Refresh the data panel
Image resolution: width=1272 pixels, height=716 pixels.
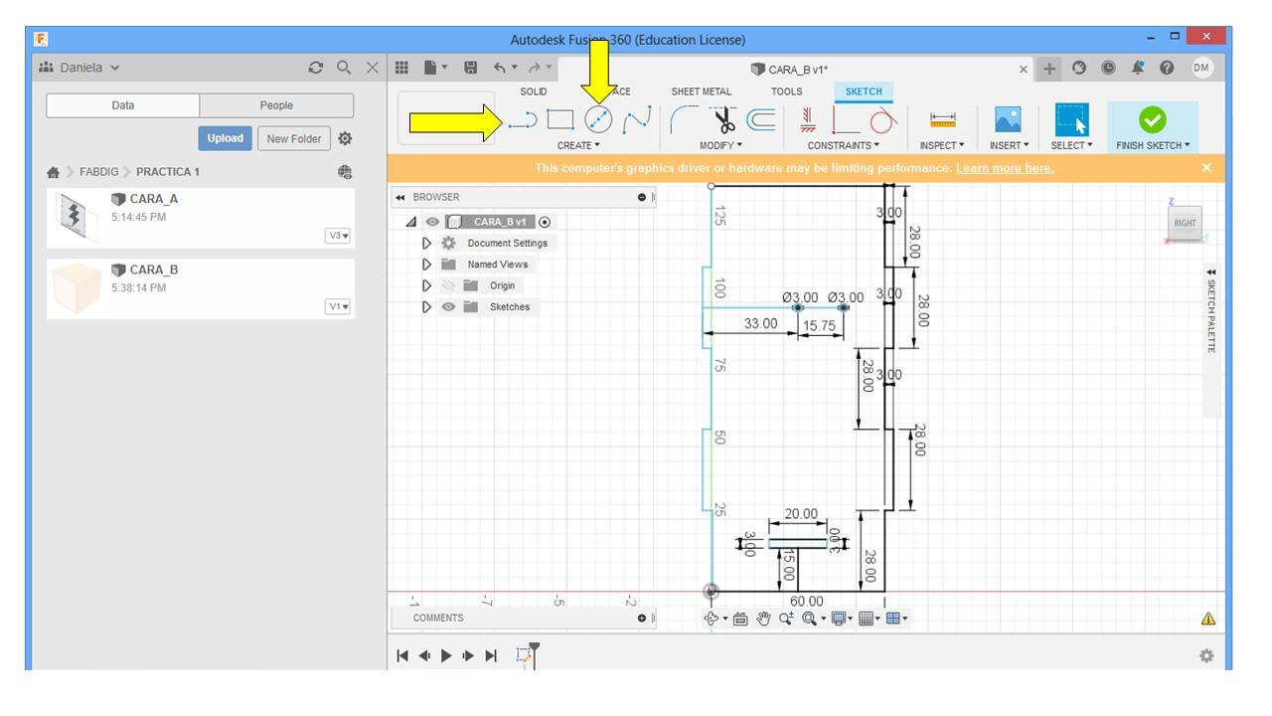point(317,68)
